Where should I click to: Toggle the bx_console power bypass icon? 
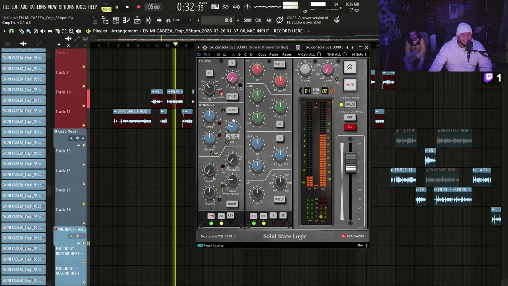coord(199,54)
